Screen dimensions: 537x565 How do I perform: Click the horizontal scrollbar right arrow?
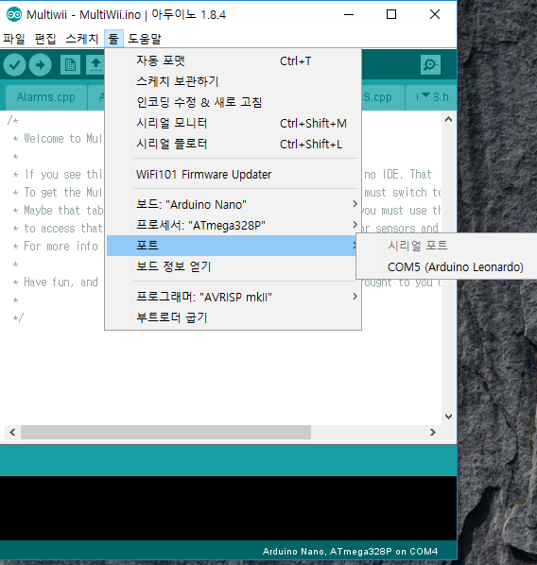[433, 432]
